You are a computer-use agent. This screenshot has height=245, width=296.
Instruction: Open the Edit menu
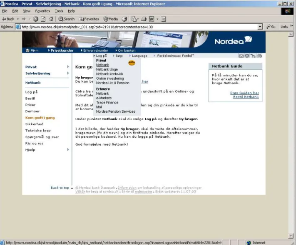pos(15,11)
